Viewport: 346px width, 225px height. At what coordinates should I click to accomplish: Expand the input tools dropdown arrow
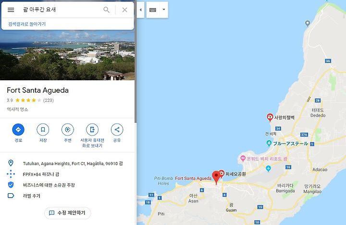pyautogui.click(x=164, y=10)
